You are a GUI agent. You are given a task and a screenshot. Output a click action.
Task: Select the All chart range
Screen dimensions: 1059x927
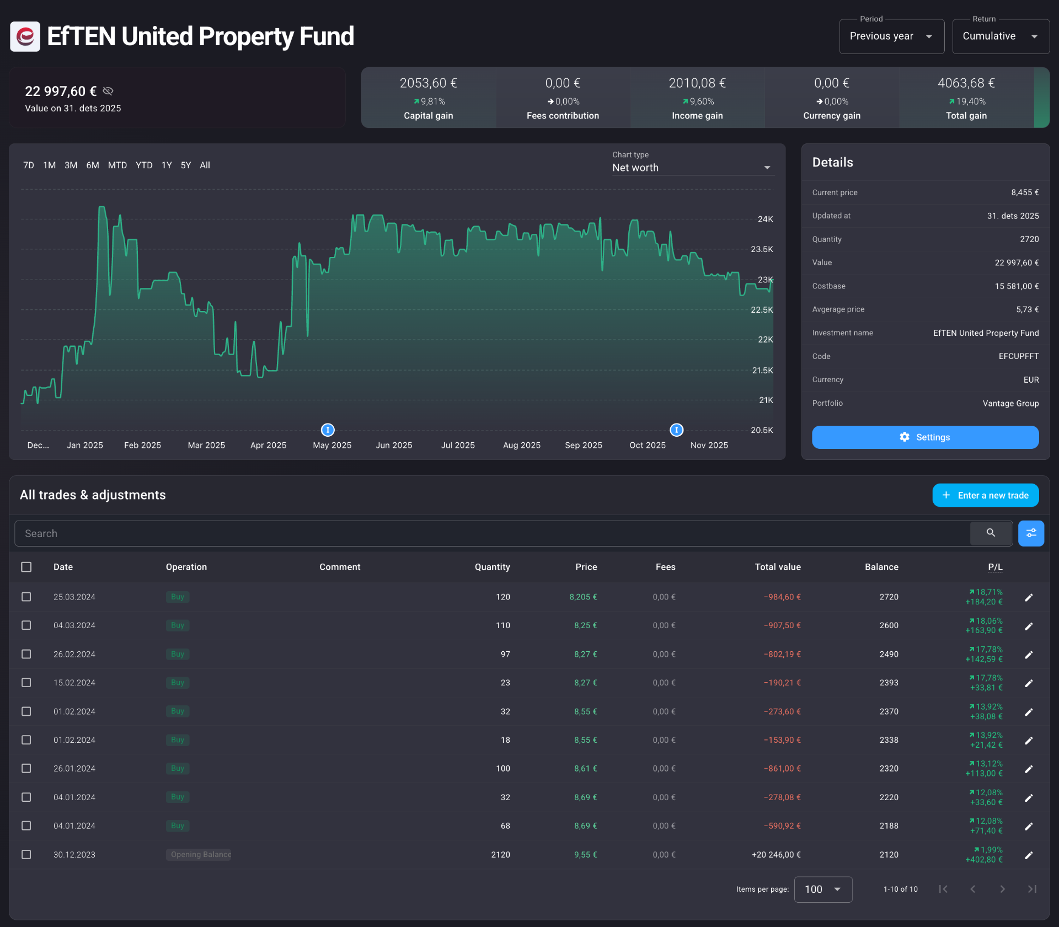pyautogui.click(x=205, y=165)
